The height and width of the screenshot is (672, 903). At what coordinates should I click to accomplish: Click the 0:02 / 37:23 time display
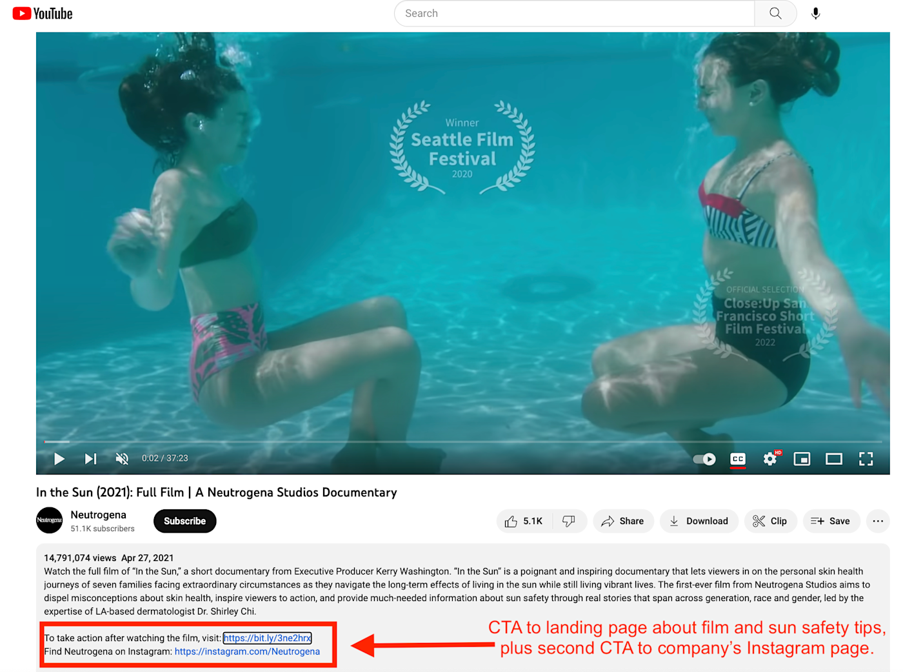pos(165,458)
